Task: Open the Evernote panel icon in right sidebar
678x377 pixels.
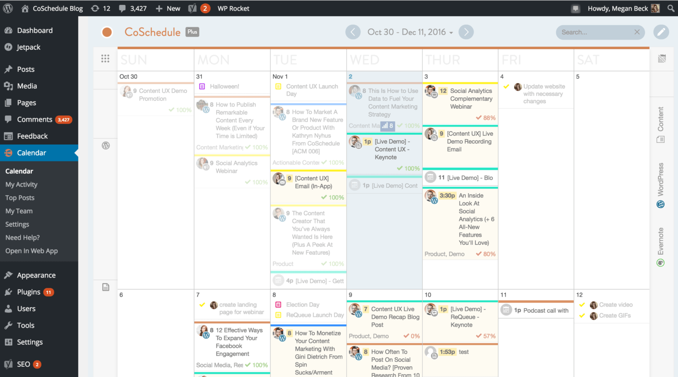Action: click(660, 263)
